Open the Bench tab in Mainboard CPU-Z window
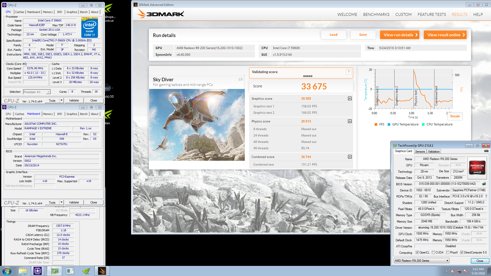Screen dimensions: 491x276 (x=84, y=114)
